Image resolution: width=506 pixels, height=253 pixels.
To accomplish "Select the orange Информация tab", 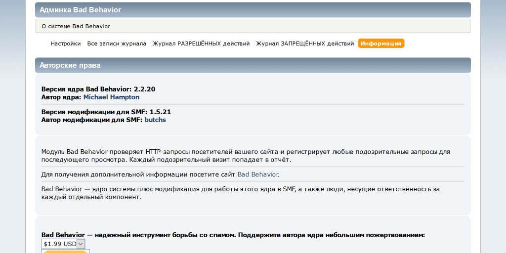I will (381, 43).
